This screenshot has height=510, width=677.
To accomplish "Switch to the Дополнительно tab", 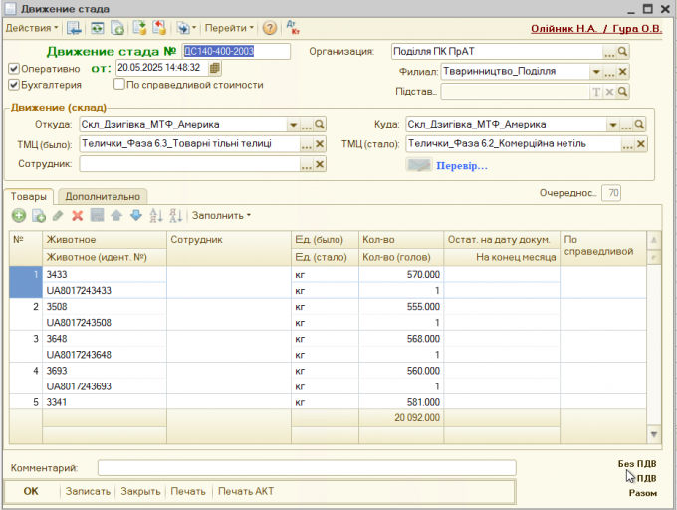I will [103, 196].
